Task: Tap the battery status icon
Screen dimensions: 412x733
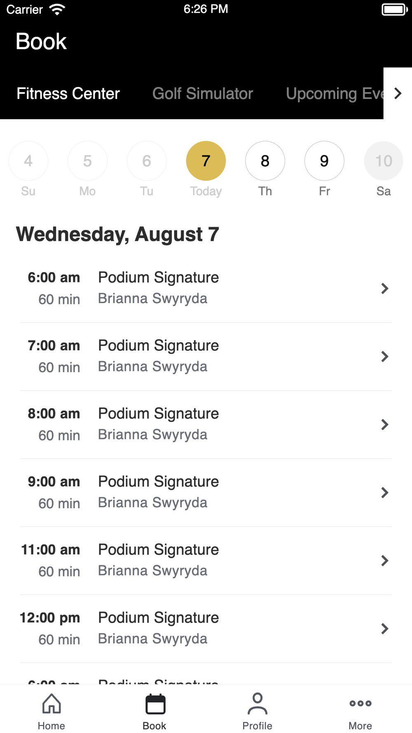Action: click(394, 9)
